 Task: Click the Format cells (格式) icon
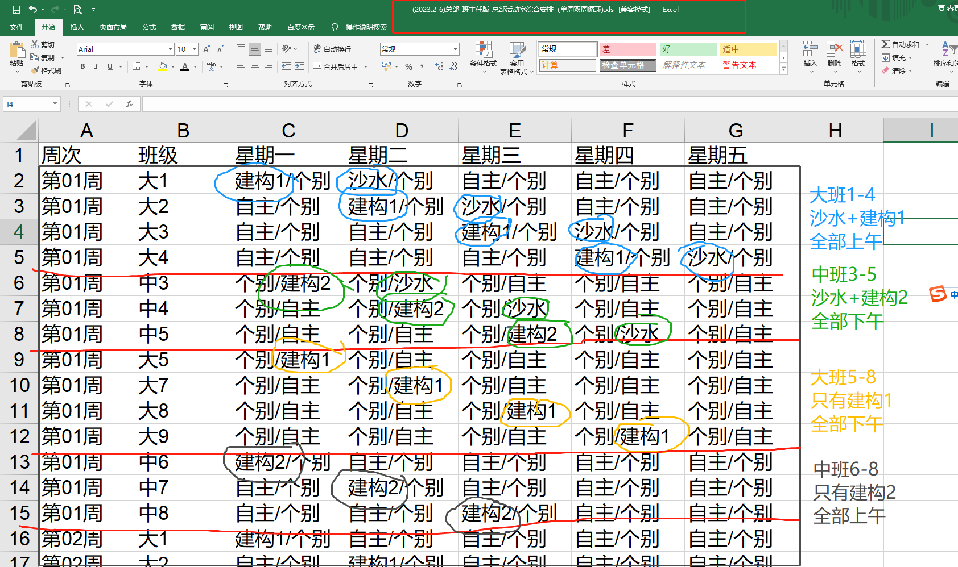click(x=858, y=49)
